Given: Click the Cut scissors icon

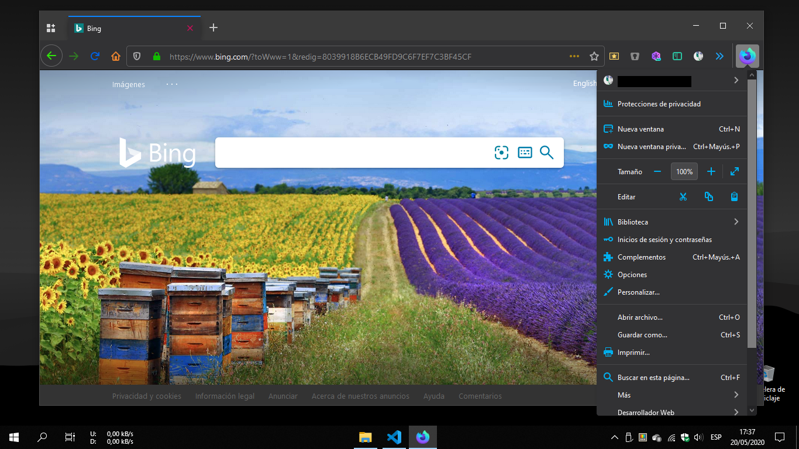Looking at the screenshot, I should (683, 197).
